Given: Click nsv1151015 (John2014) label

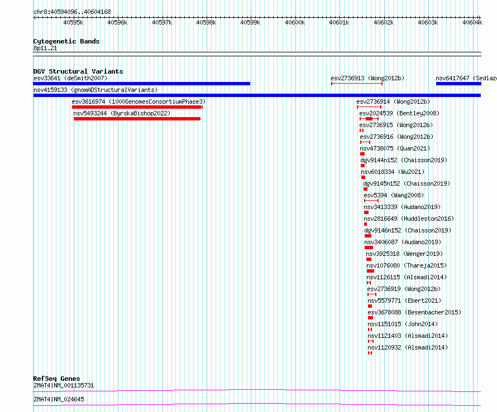Looking at the screenshot, I should 403,324.
